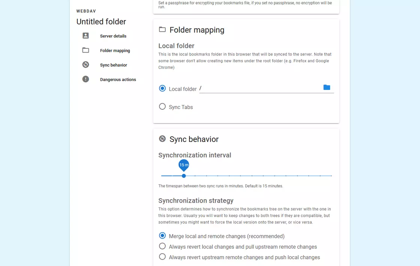Select the Local folder radio button

click(x=162, y=88)
